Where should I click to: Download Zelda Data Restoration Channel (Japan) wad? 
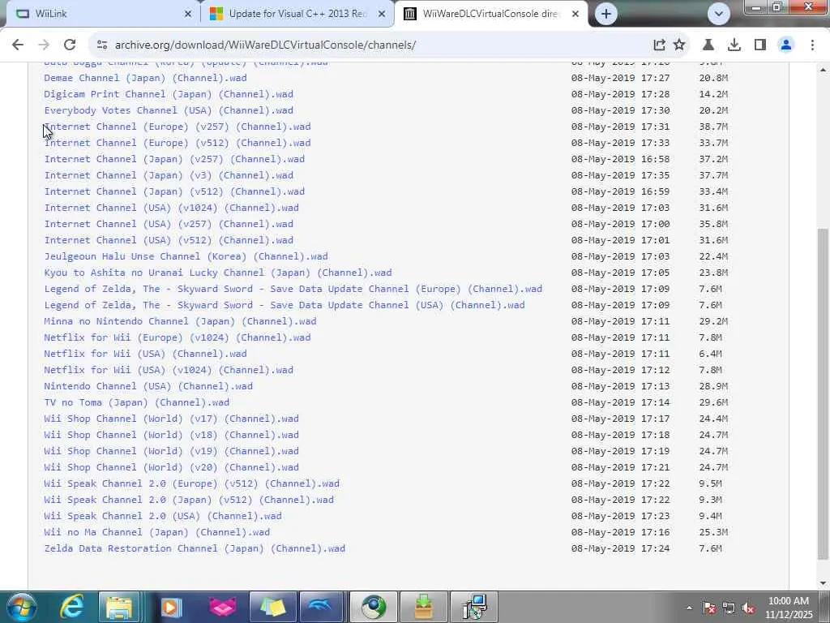[x=195, y=548]
